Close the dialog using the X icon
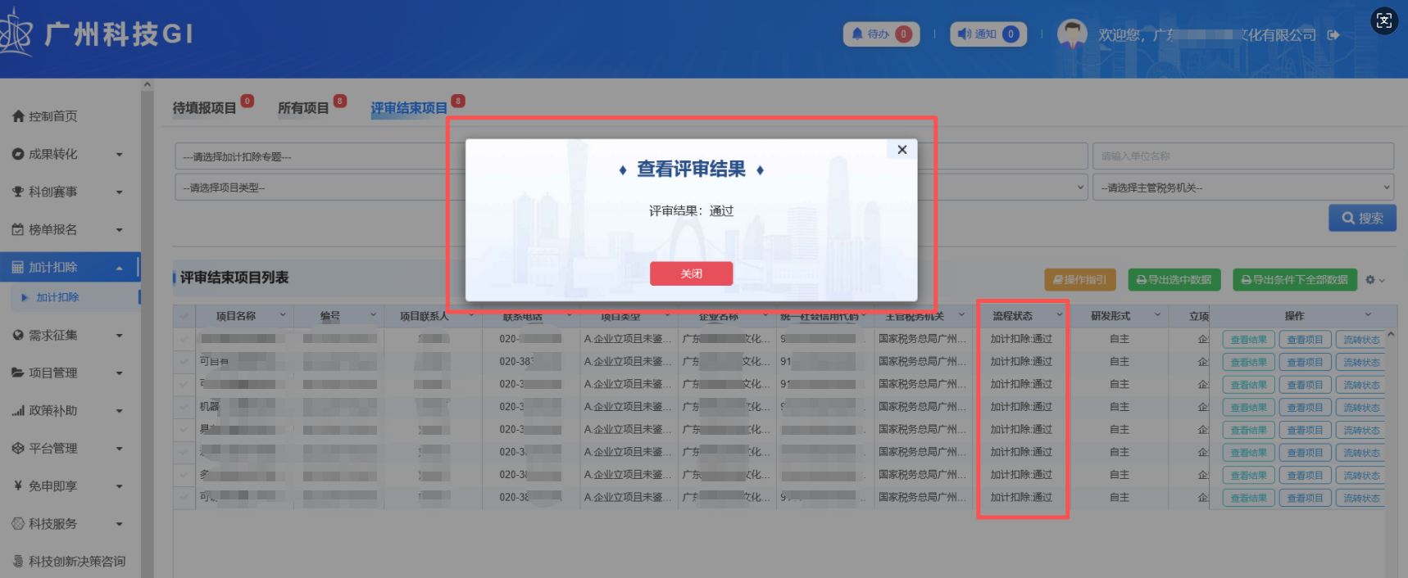1408x578 pixels. (x=902, y=150)
